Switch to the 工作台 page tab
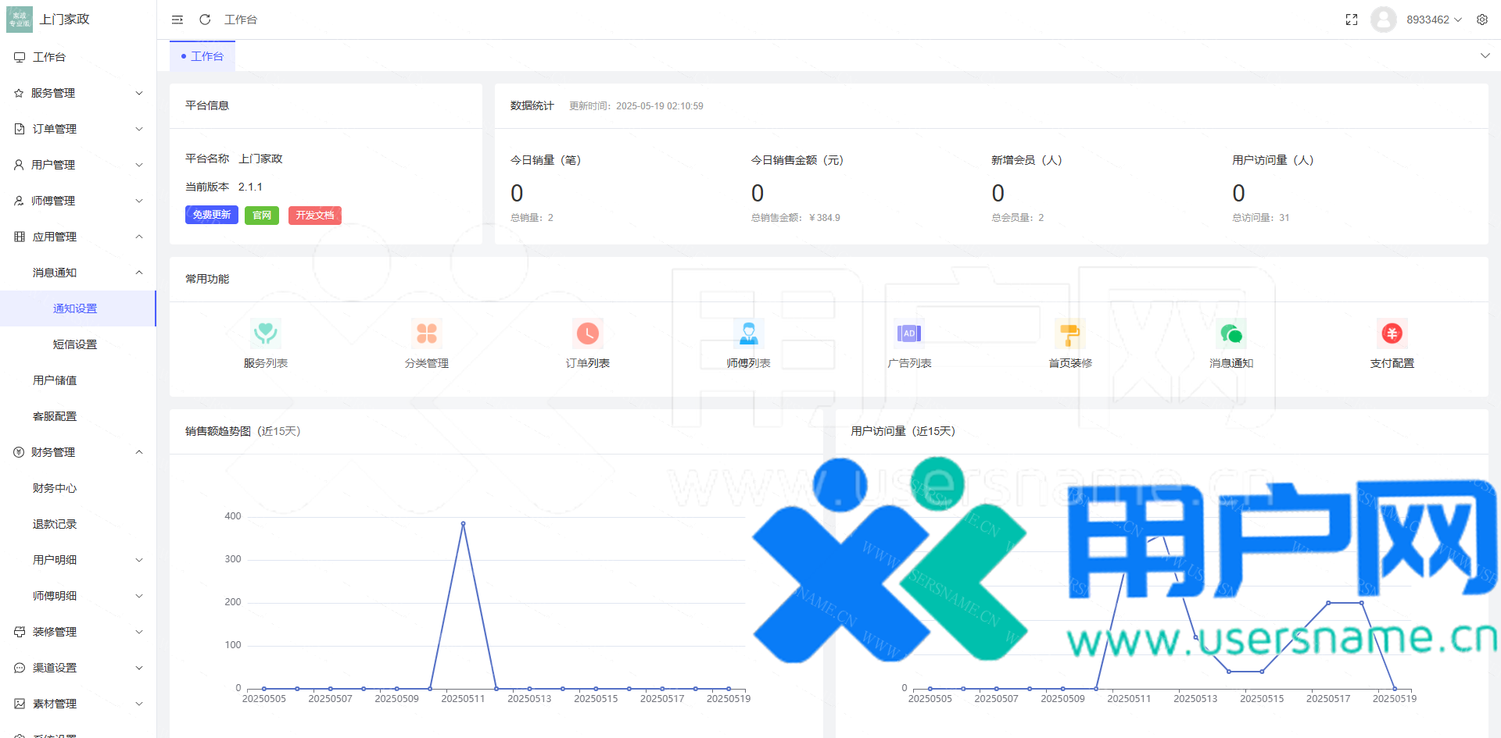 click(203, 56)
